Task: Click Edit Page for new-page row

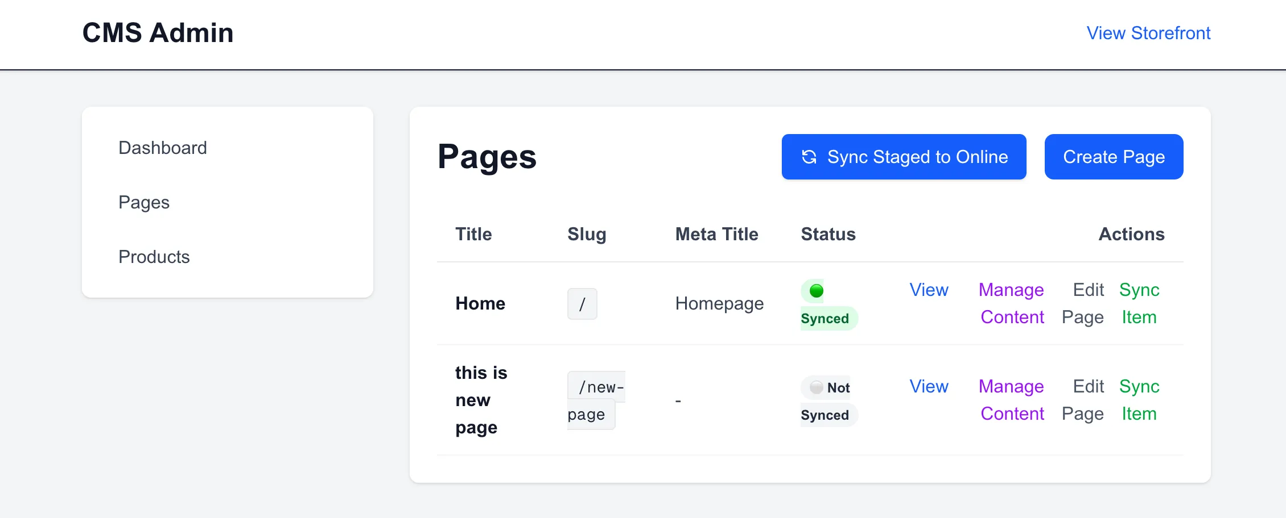Action: [1083, 400]
